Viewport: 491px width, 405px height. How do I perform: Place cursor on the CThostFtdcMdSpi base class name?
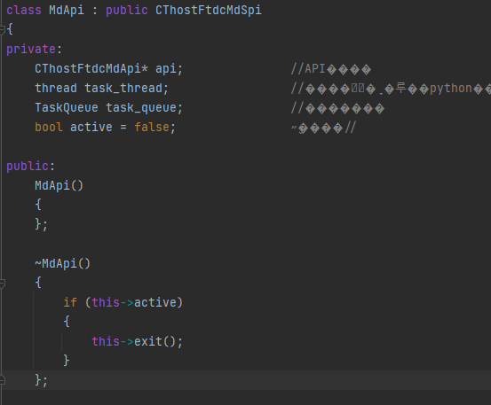[x=209, y=11]
